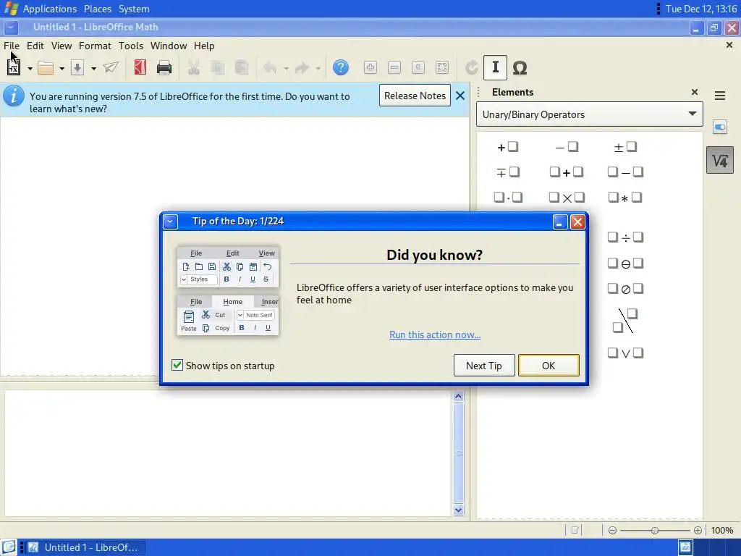
Task: Insert the division sign element
Action: [x=625, y=237]
